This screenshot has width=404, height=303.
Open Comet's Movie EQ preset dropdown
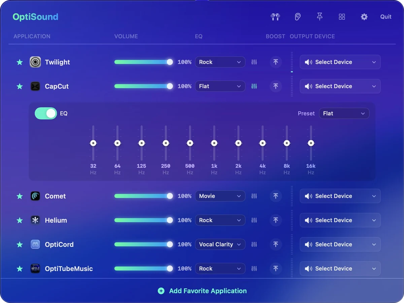click(x=220, y=196)
